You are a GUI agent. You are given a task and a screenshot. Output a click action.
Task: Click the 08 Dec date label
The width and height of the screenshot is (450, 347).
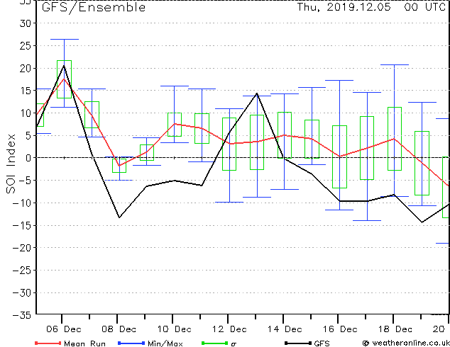point(119,329)
